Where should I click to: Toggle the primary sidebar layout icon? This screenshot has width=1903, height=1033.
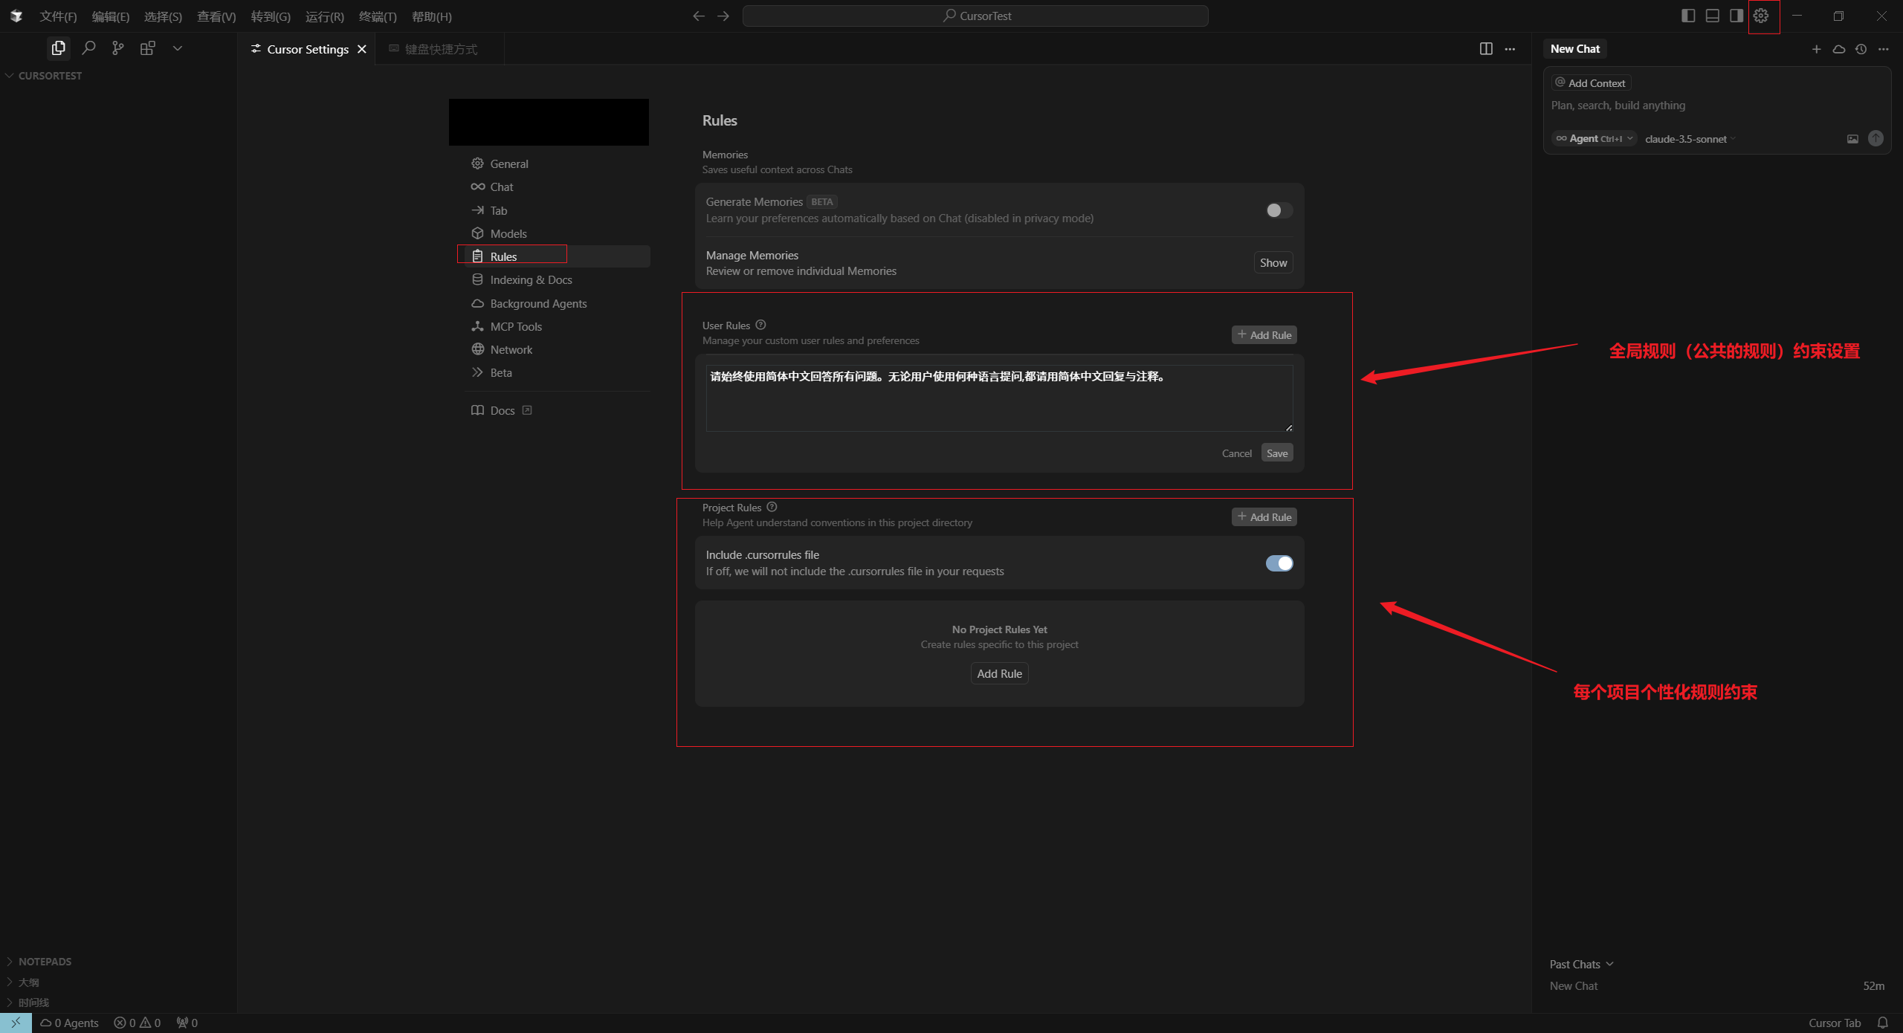tap(1688, 16)
